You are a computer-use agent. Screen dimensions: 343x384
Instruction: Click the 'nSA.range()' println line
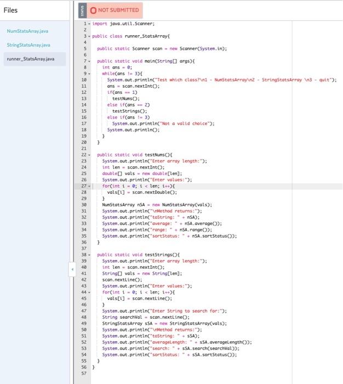[157, 230]
